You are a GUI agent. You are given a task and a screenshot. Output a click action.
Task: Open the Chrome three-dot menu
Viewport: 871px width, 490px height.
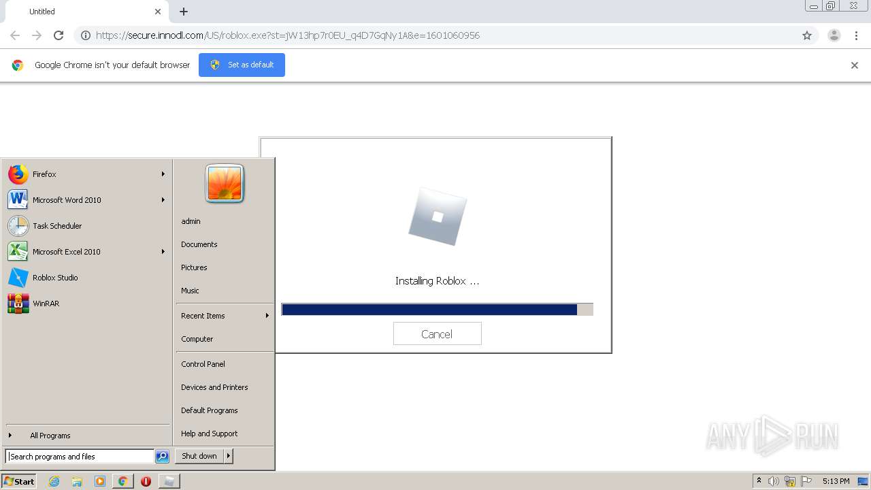tap(856, 35)
